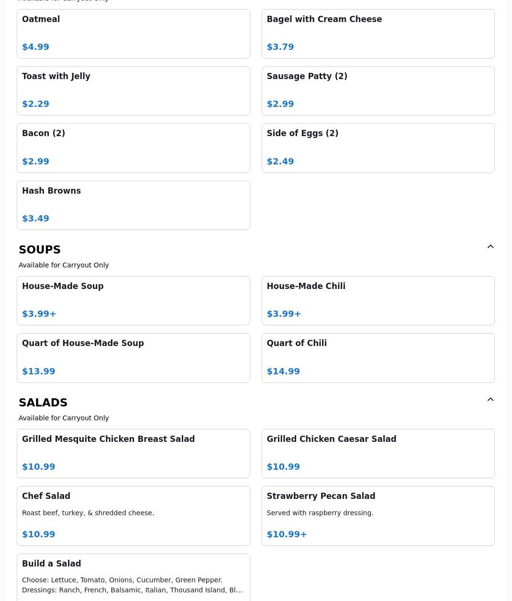512x601 pixels.
Task: Open Grilled Mesquite Chicken Breast Salad
Action: click(x=133, y=453)
